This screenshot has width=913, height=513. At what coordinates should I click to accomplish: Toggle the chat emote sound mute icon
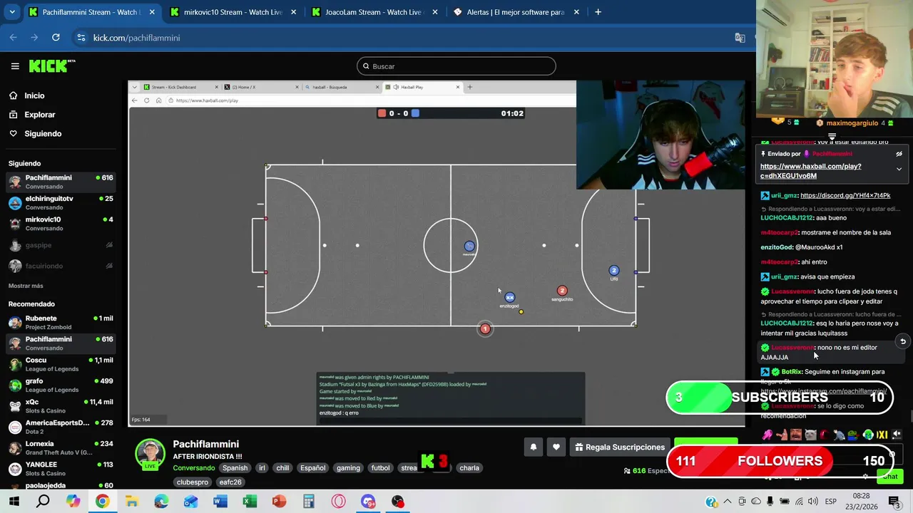897,435
